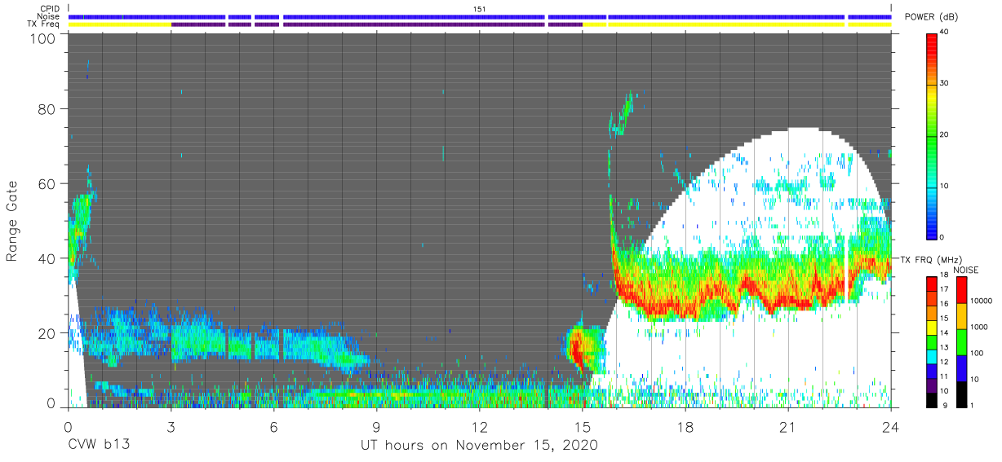Select the red top noise legend swatch
1002x462 pixels.
(962, 290)
